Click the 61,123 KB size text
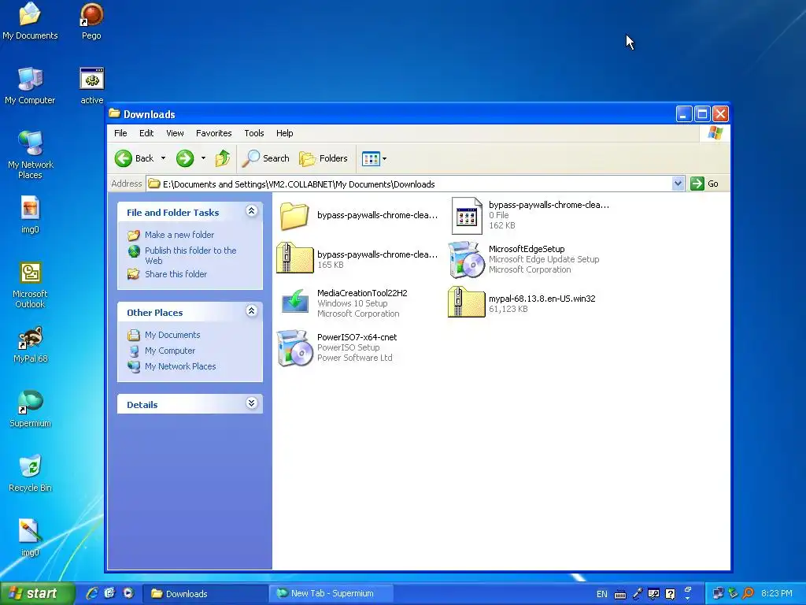This screenshot has height=605, width=806. pos(508,309)
